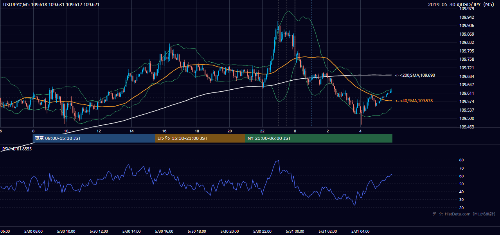This screenshot has height=235, width=500.
Task: Select the 東京 08:00-15:30 JST session bar
Action: tap(94, 138)
